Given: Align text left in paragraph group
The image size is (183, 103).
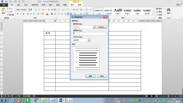Looking at the screenshot, I should pyautogui.click(x=59, y=14).
